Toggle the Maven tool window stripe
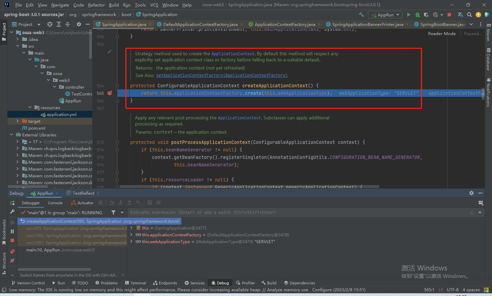Image resolution: width=492 pixels, height=296 pixels. point(488,32)
